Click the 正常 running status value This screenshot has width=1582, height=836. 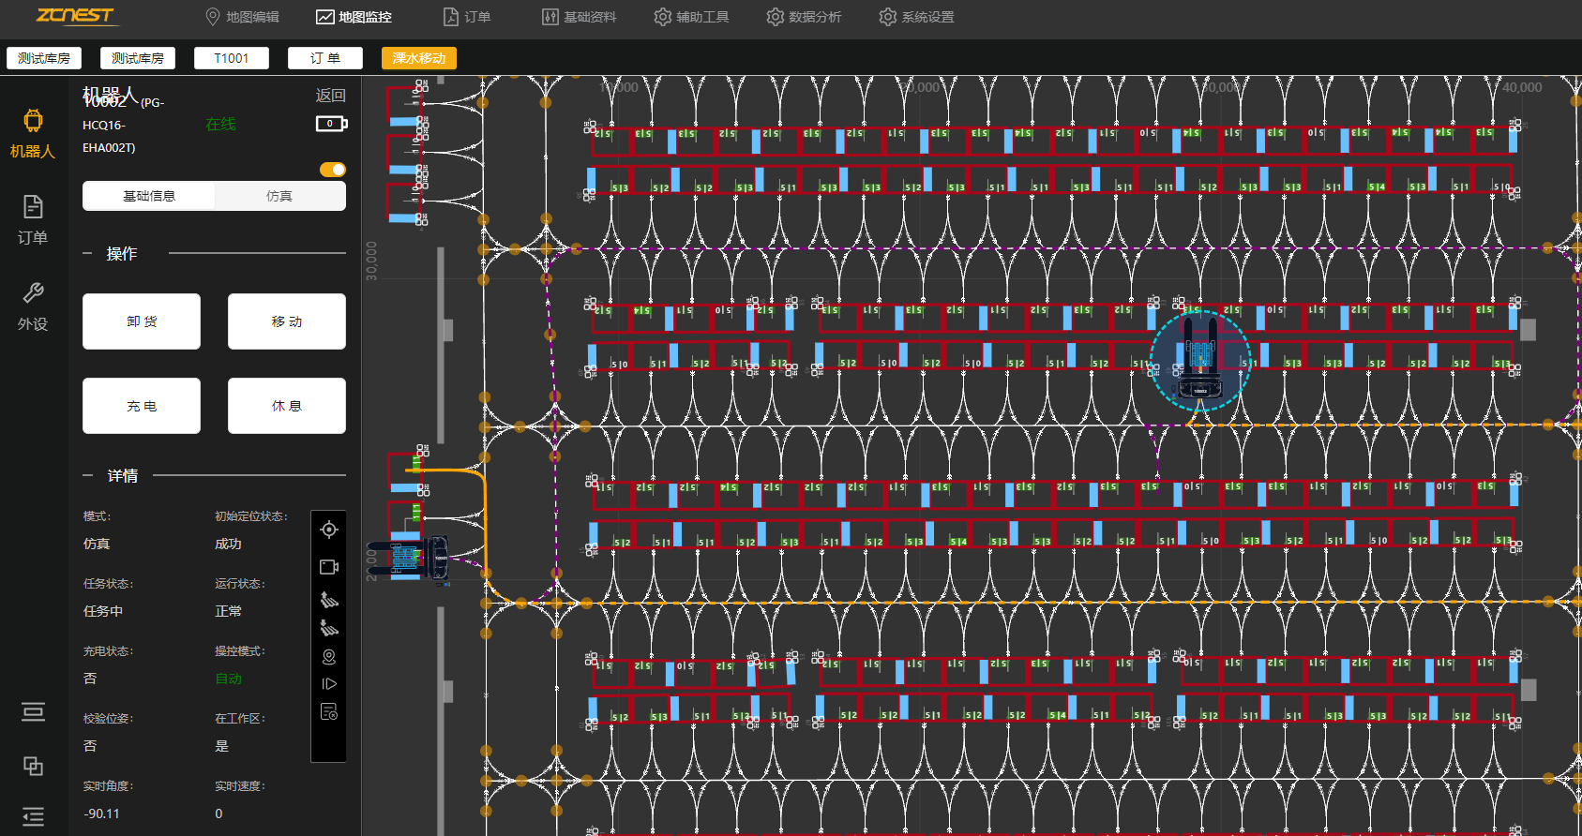pyautogui.click(x=228, y=611)
